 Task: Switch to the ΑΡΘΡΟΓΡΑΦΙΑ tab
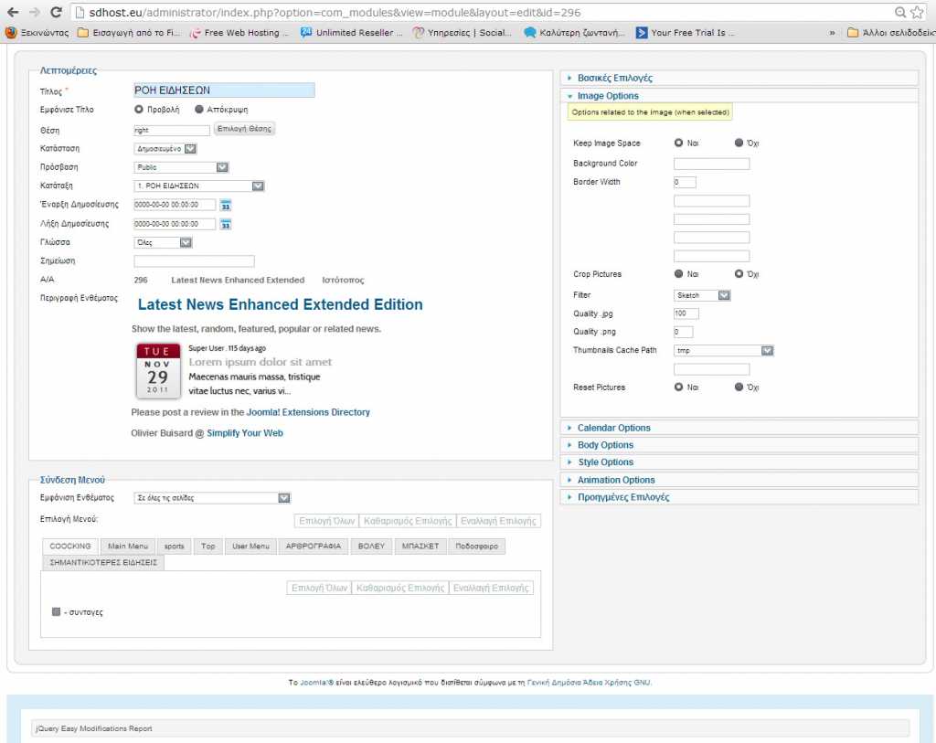pyautogui.click(x=314, y=547)
